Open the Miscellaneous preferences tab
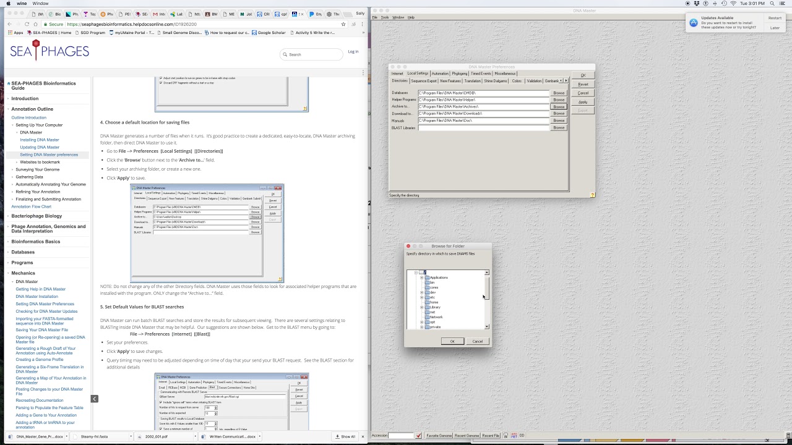 click(505, 74)
